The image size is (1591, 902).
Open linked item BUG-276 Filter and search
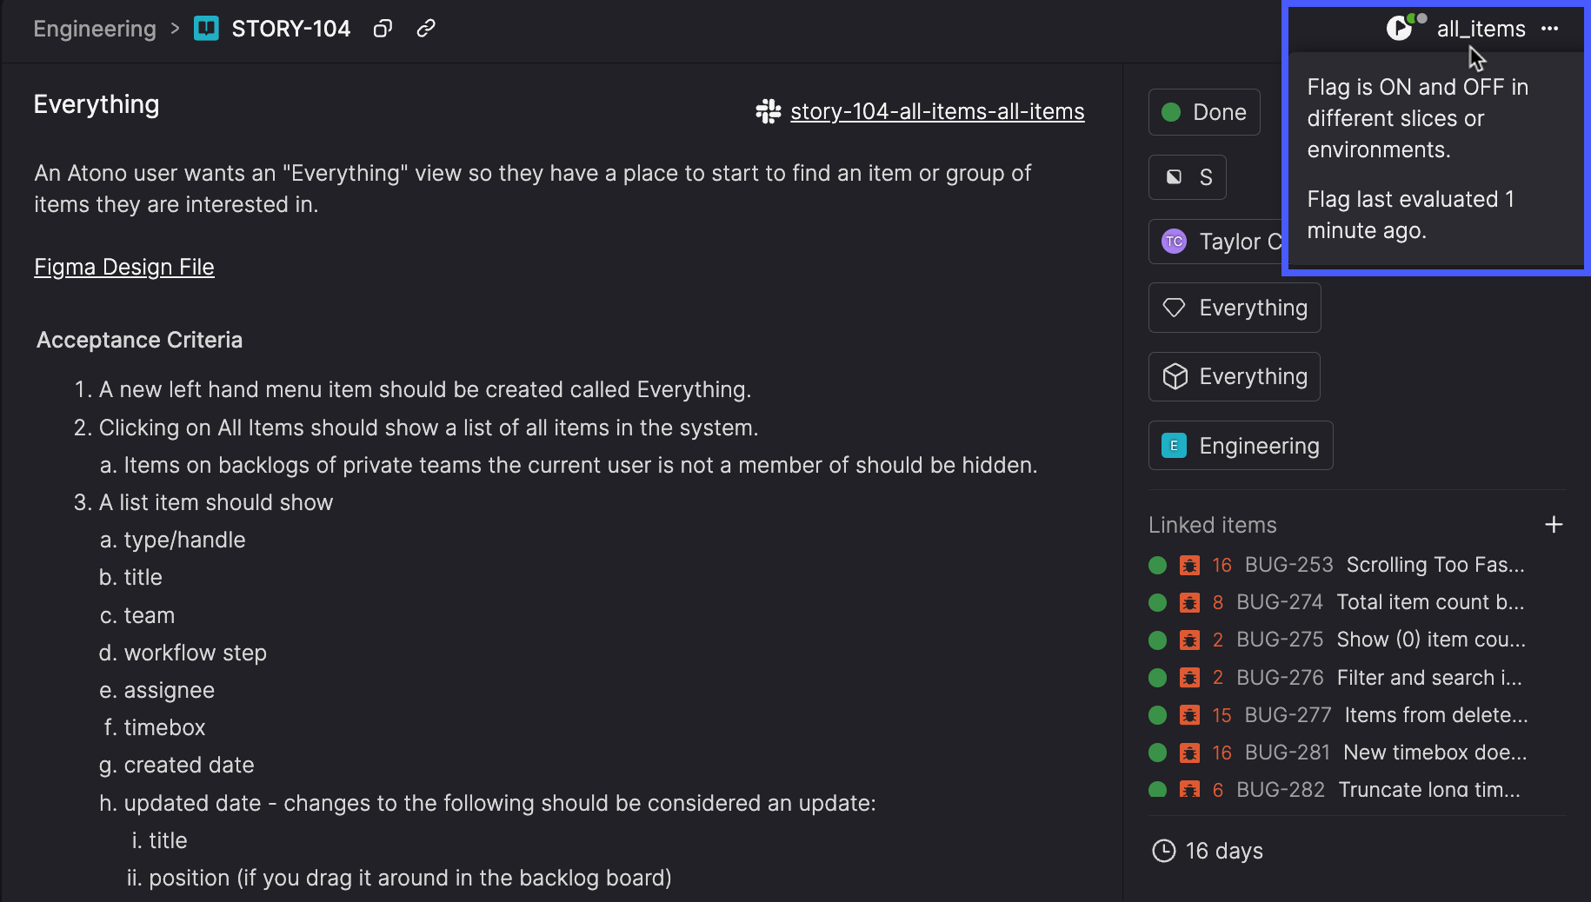coord(1337,678)
